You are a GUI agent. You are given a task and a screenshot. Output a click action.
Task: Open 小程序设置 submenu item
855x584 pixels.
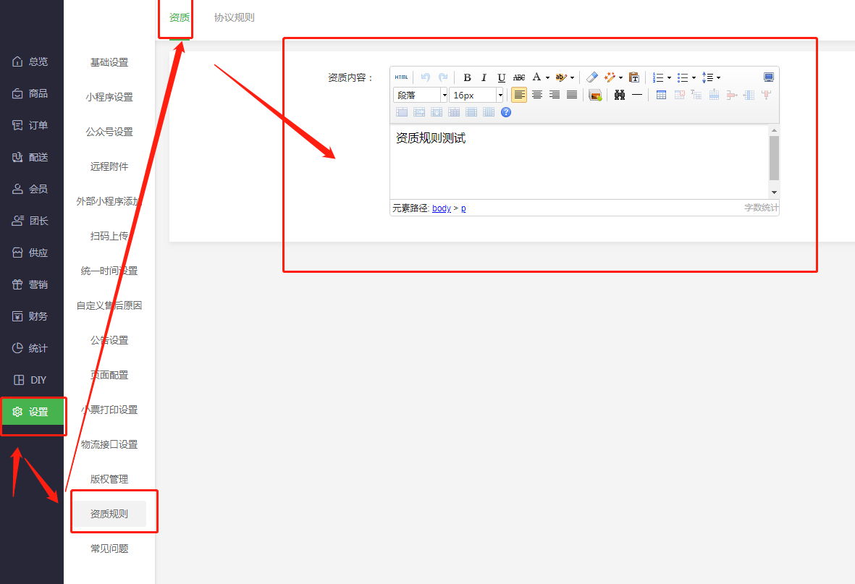click(x=109, y=97)
